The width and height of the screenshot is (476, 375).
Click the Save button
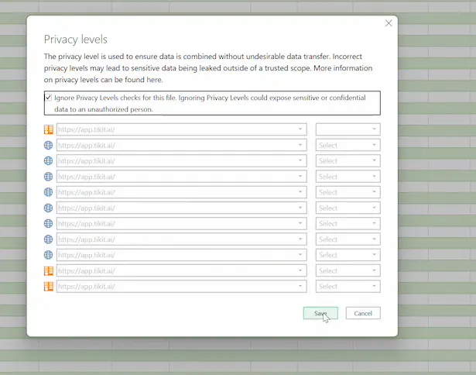click(x=320, y=313)
